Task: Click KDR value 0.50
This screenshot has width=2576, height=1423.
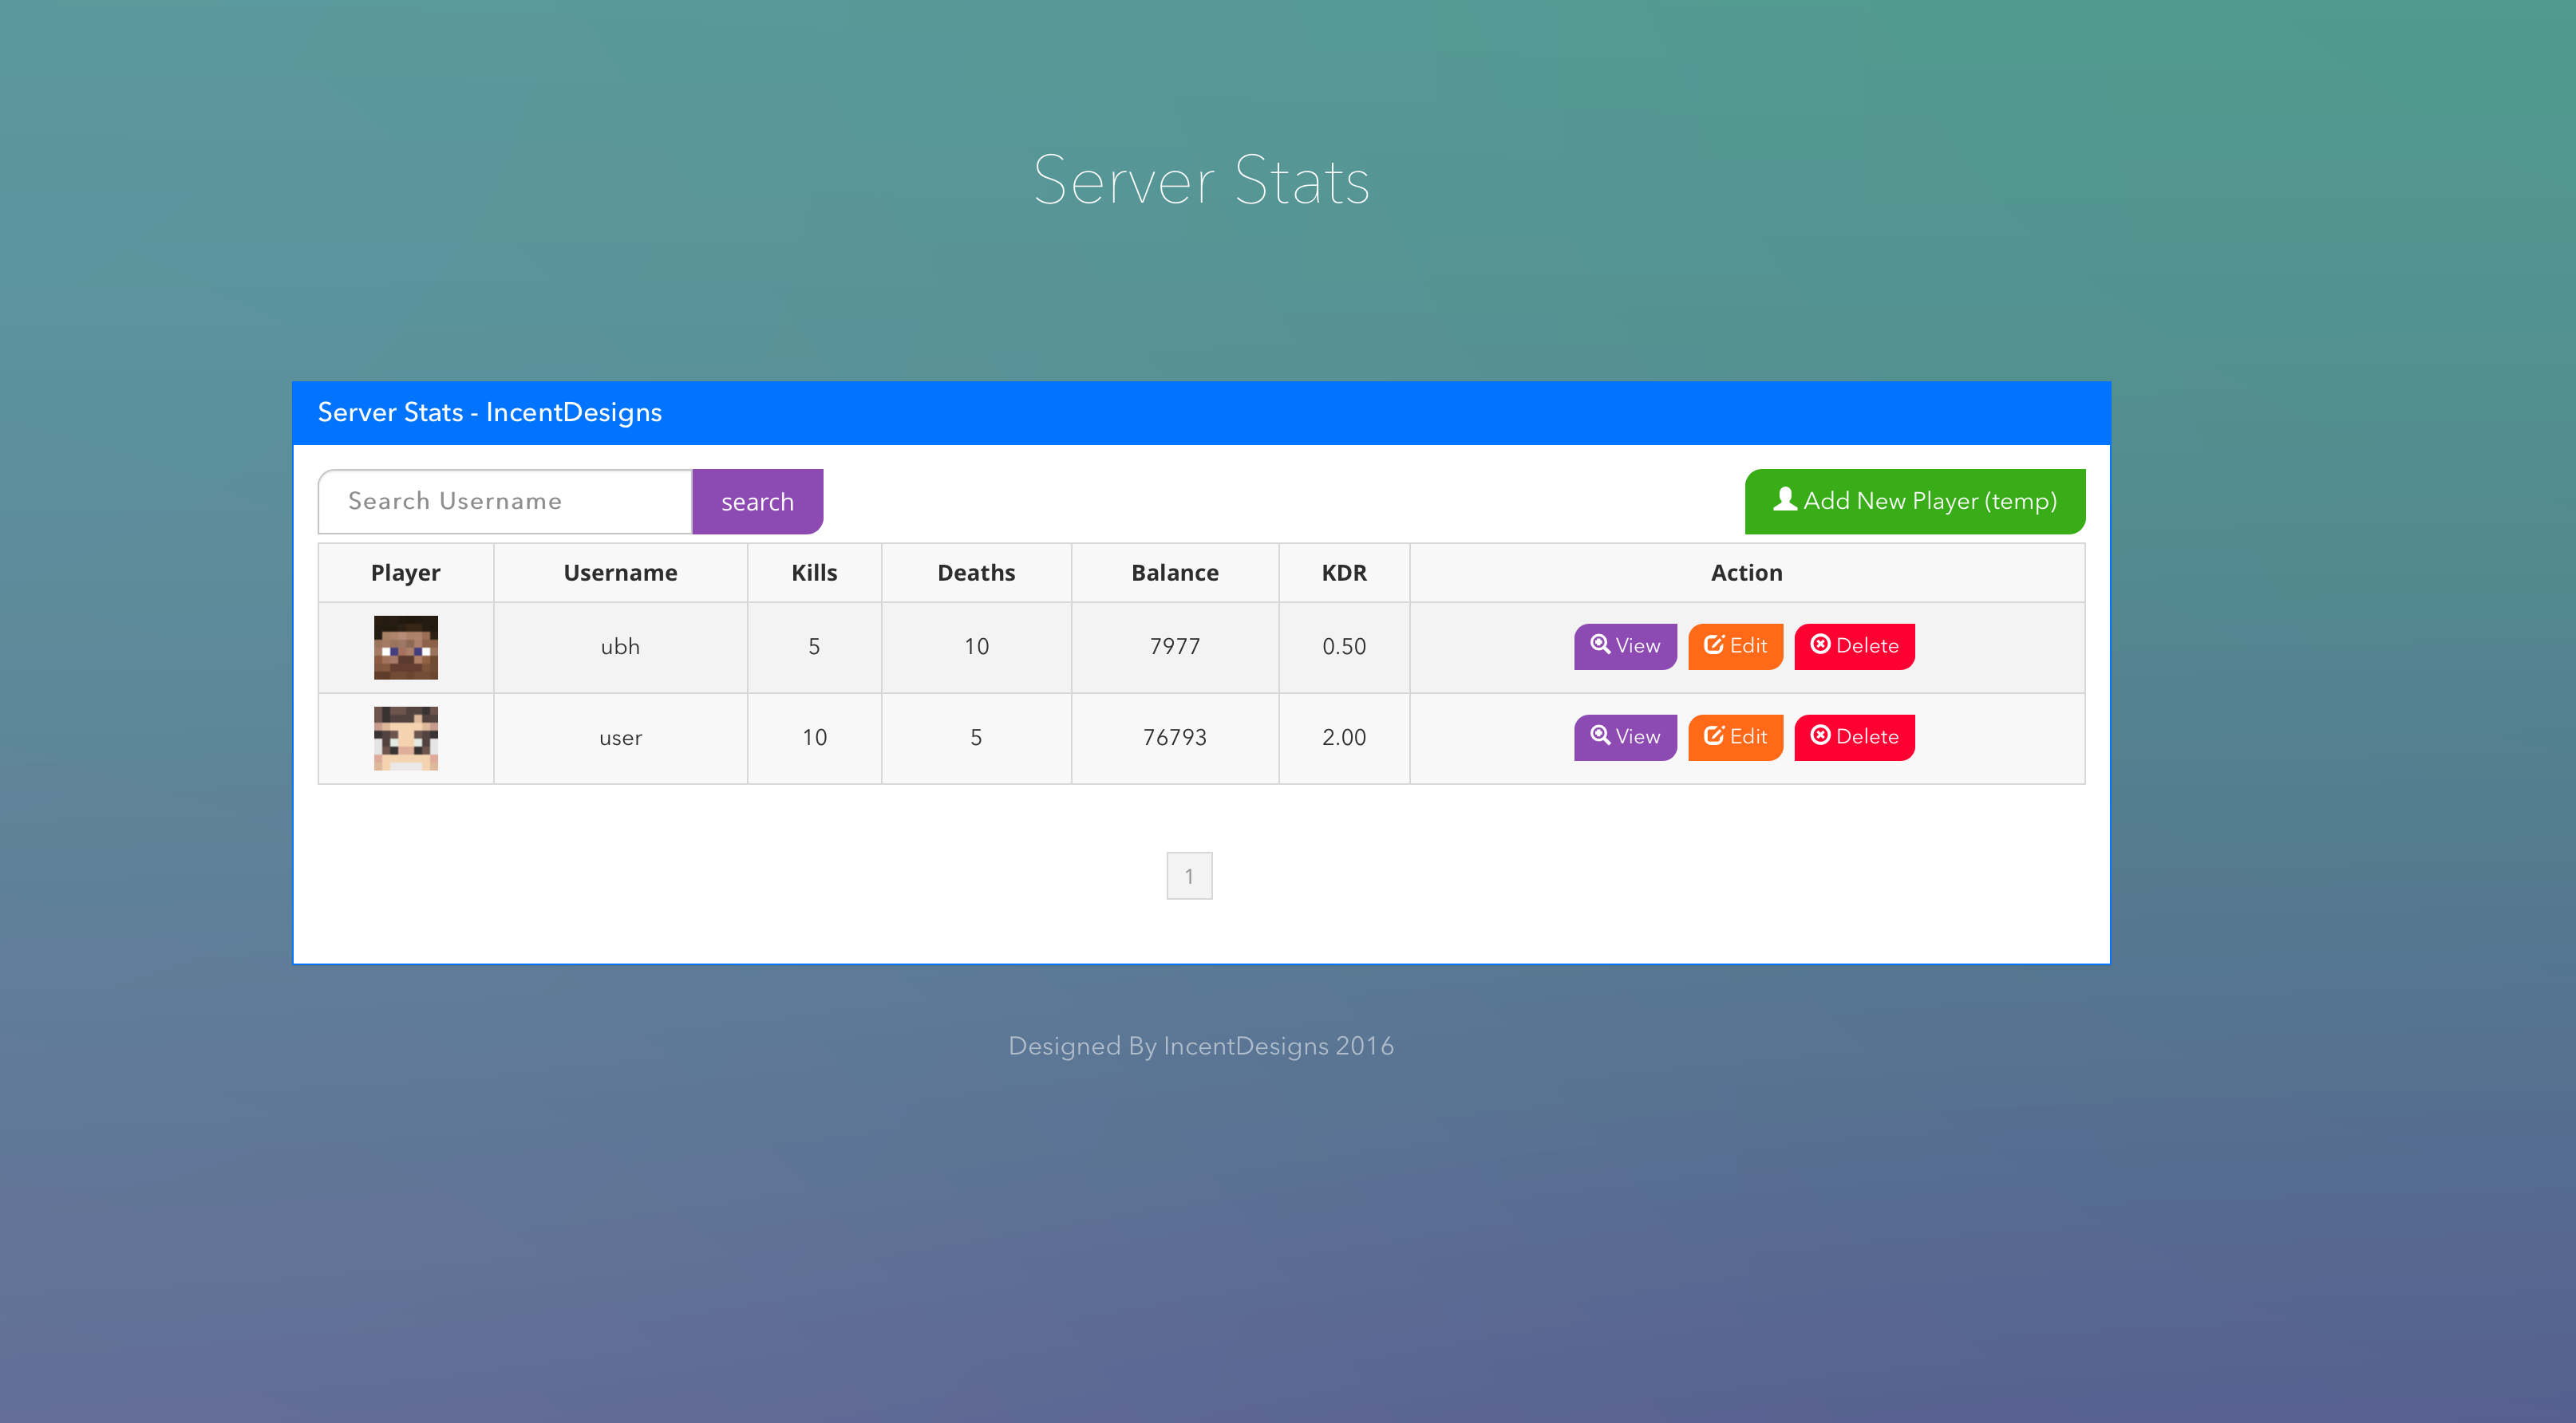Action: coord(1344,647)
